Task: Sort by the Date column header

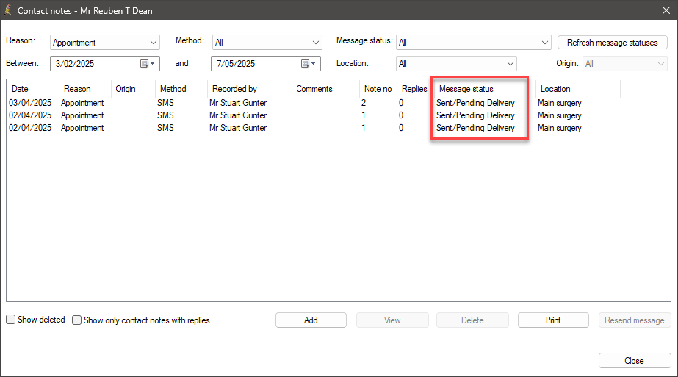Action: point(21,89)
